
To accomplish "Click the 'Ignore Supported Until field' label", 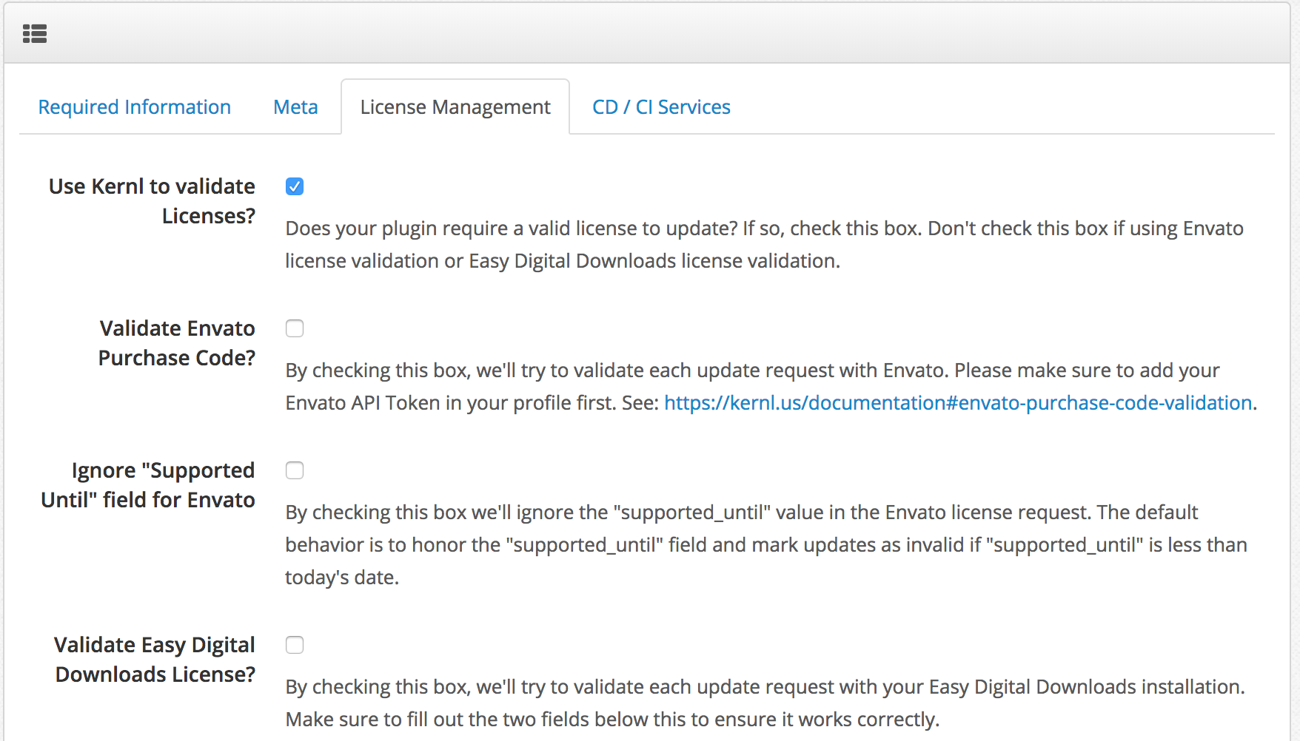I will [x=147, y=484].
